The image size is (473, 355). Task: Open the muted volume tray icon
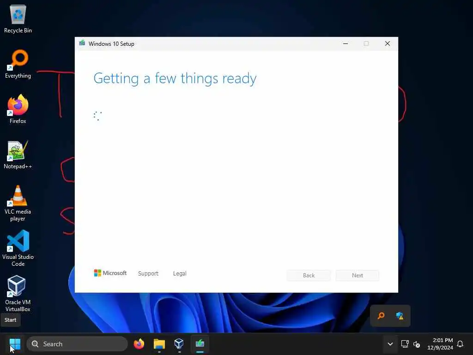pyautogui.click(x=417, y=344)
